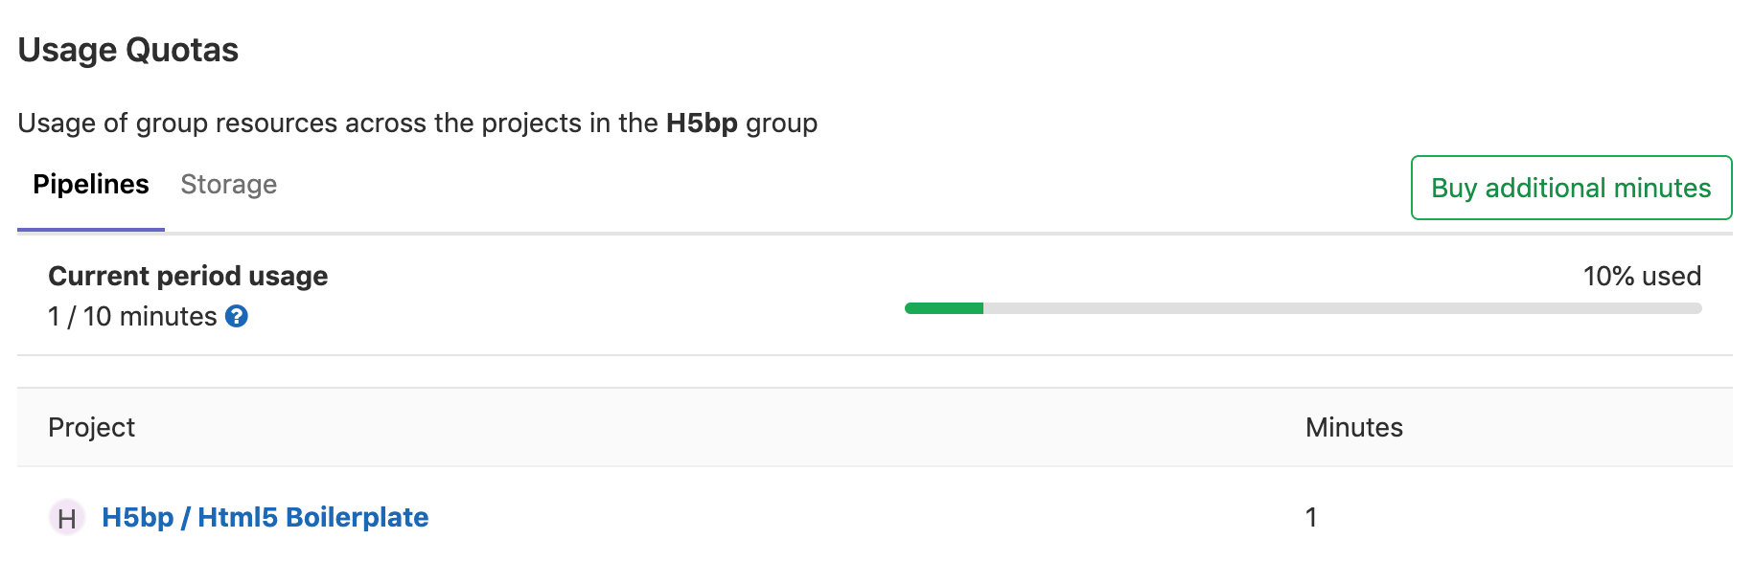The height and width of the screenshot is (584, 1754).
Task: Click the 10% used label
Action: pos(1641,276)
